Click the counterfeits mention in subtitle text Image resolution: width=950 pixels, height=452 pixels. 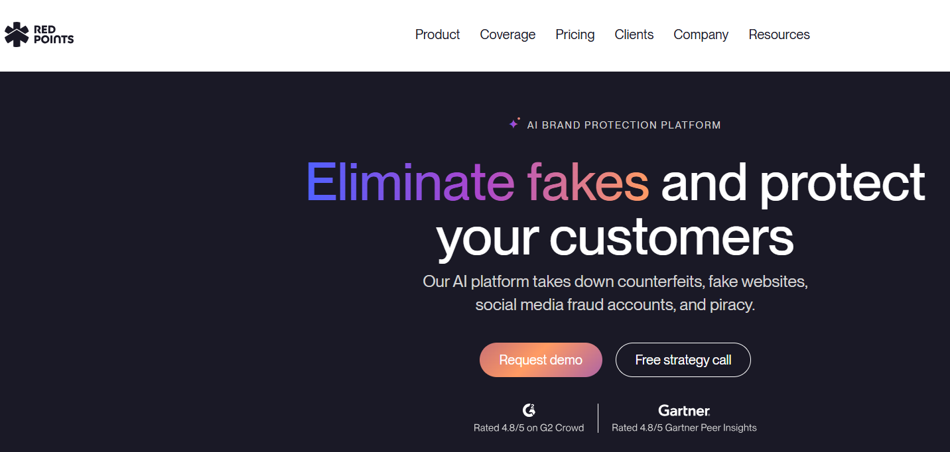pos(659,281)
